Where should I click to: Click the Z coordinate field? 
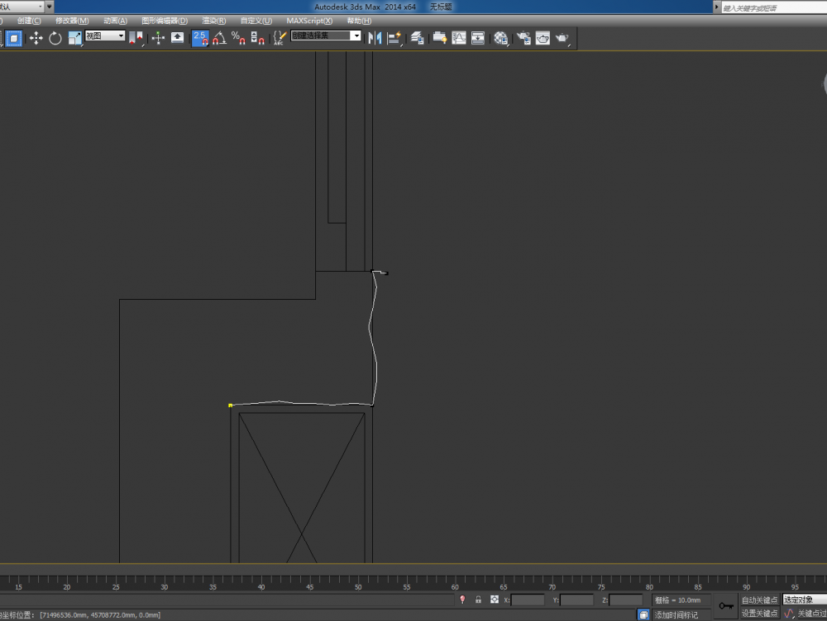(625, 600)
